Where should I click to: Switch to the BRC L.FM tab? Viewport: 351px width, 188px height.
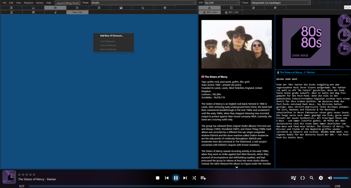tap(210, 12)
